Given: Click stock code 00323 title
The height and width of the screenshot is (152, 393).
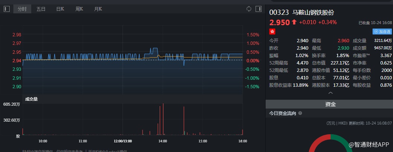Looking at the screenshot, I should (279, 13).
